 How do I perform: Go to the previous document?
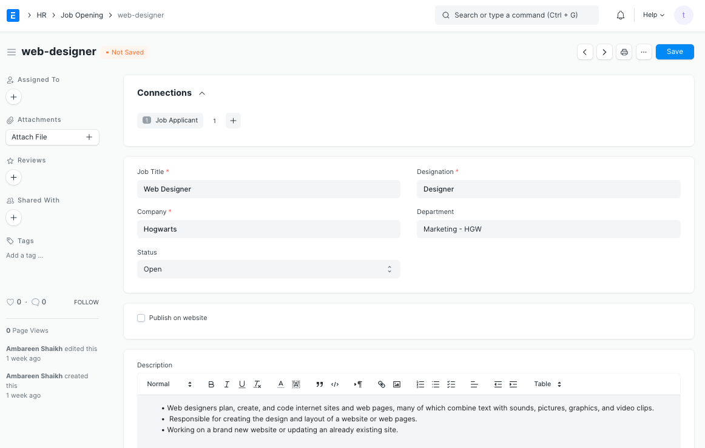click(585, 52)
